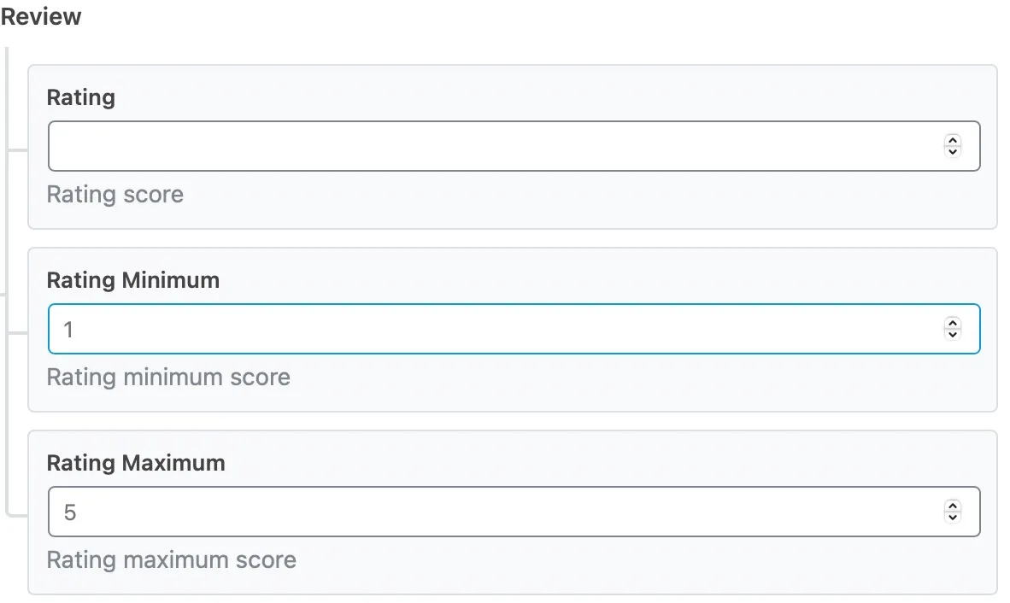Select the Rating Maximum input field
This screenshot has width=1010, height=603.
click(x=496, y=512)
